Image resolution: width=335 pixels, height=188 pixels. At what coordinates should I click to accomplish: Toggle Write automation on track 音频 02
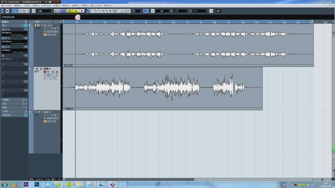pyautogui.click(x=57, y=72)
